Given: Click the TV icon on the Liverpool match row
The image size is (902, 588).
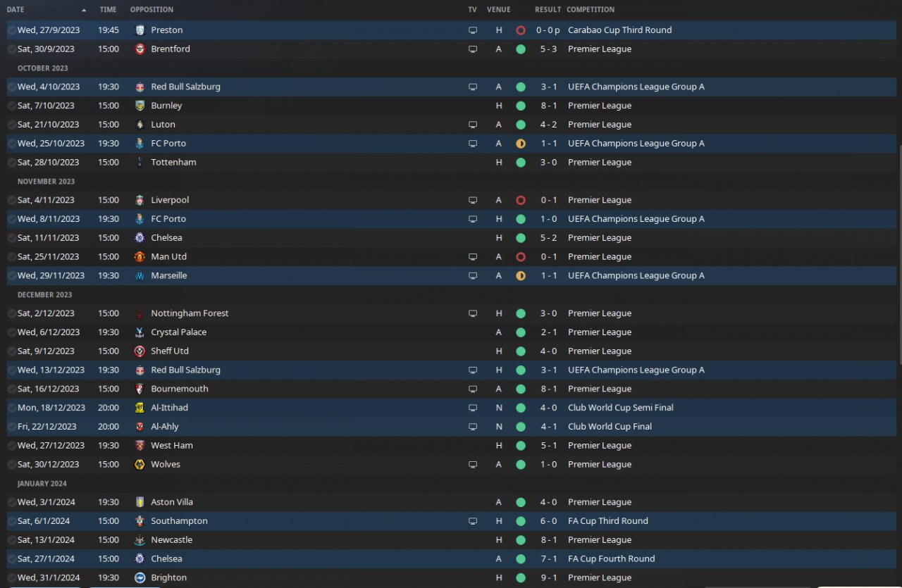Looking at the screenshot, I should pyautogui.click(x=473, y=200).
